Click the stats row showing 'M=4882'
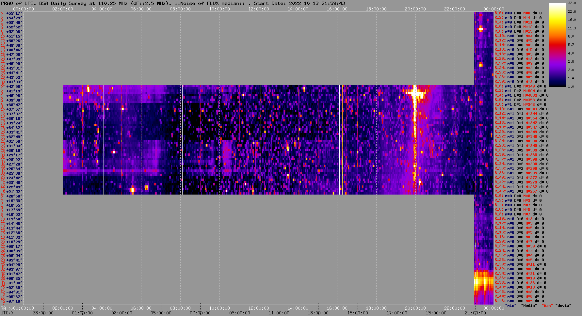The width and height of the screenshot is (582, 316). 521,96
